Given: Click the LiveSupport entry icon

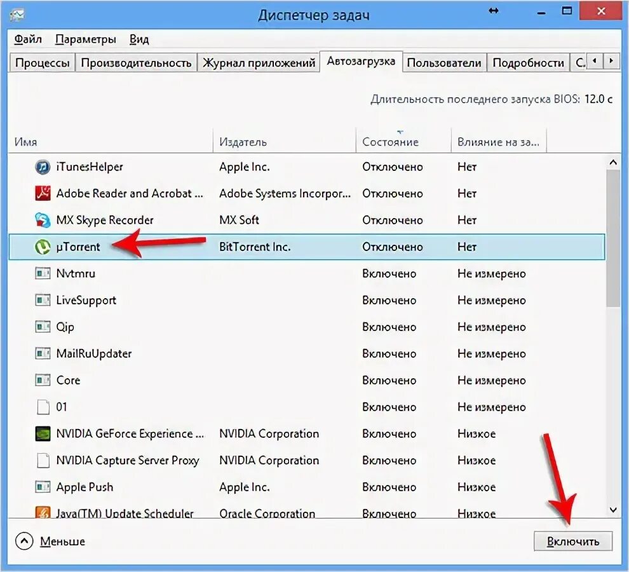Looking at the screenshot, I should tap(43, 300).
